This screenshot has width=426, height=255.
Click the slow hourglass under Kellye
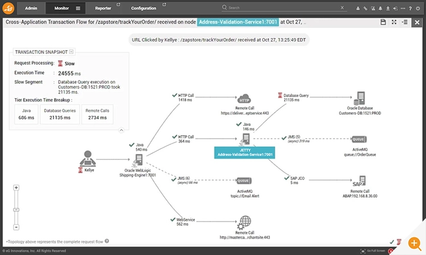(81, 170)
